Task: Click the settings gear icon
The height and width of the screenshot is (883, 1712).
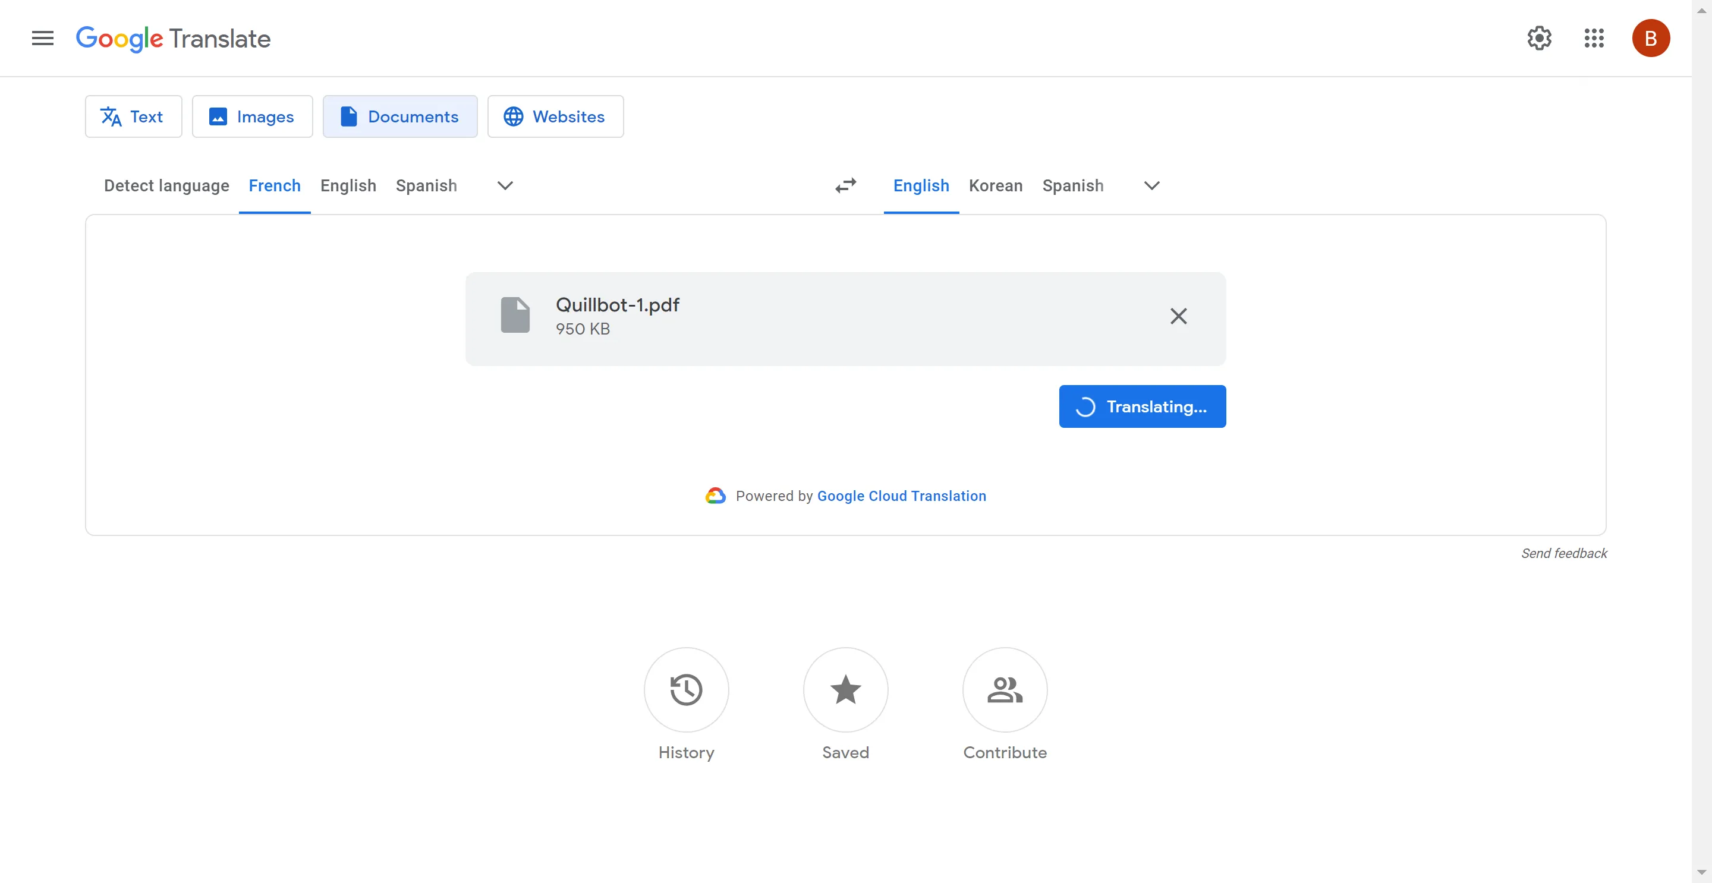Action: coord(1539,38)
